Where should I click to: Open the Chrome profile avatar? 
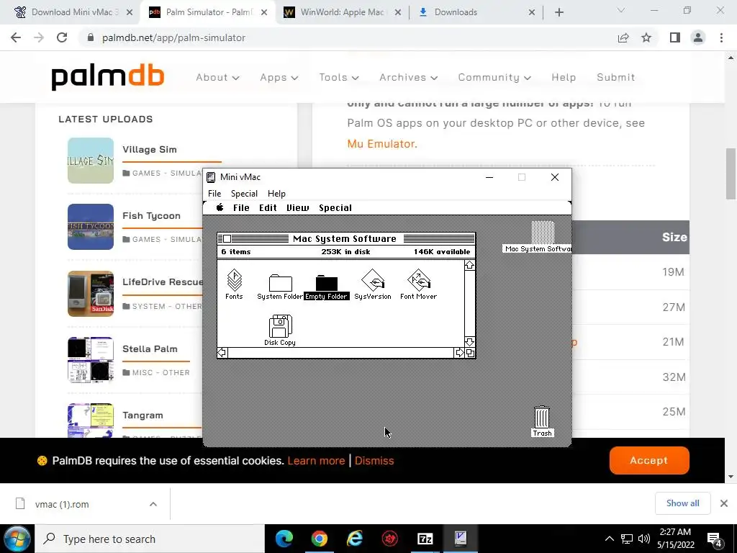coord(698,37)
